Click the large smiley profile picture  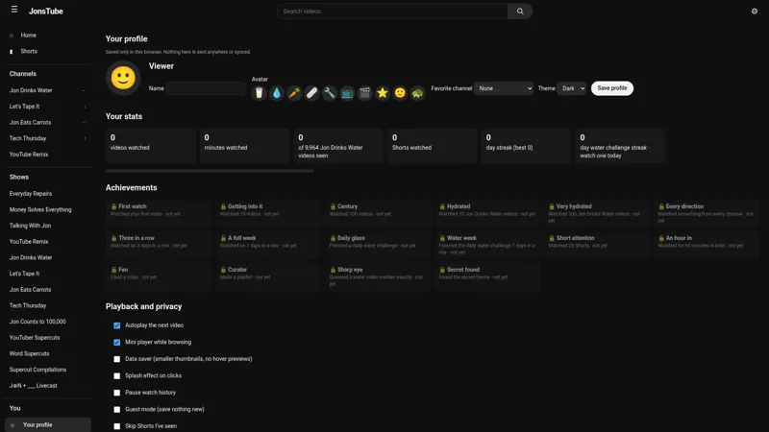(x=123, y=78)
